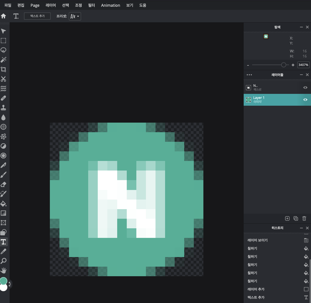Viewport: 311px width, 303px height.
Task: Select the Brush tool
Action: (3, 175)
